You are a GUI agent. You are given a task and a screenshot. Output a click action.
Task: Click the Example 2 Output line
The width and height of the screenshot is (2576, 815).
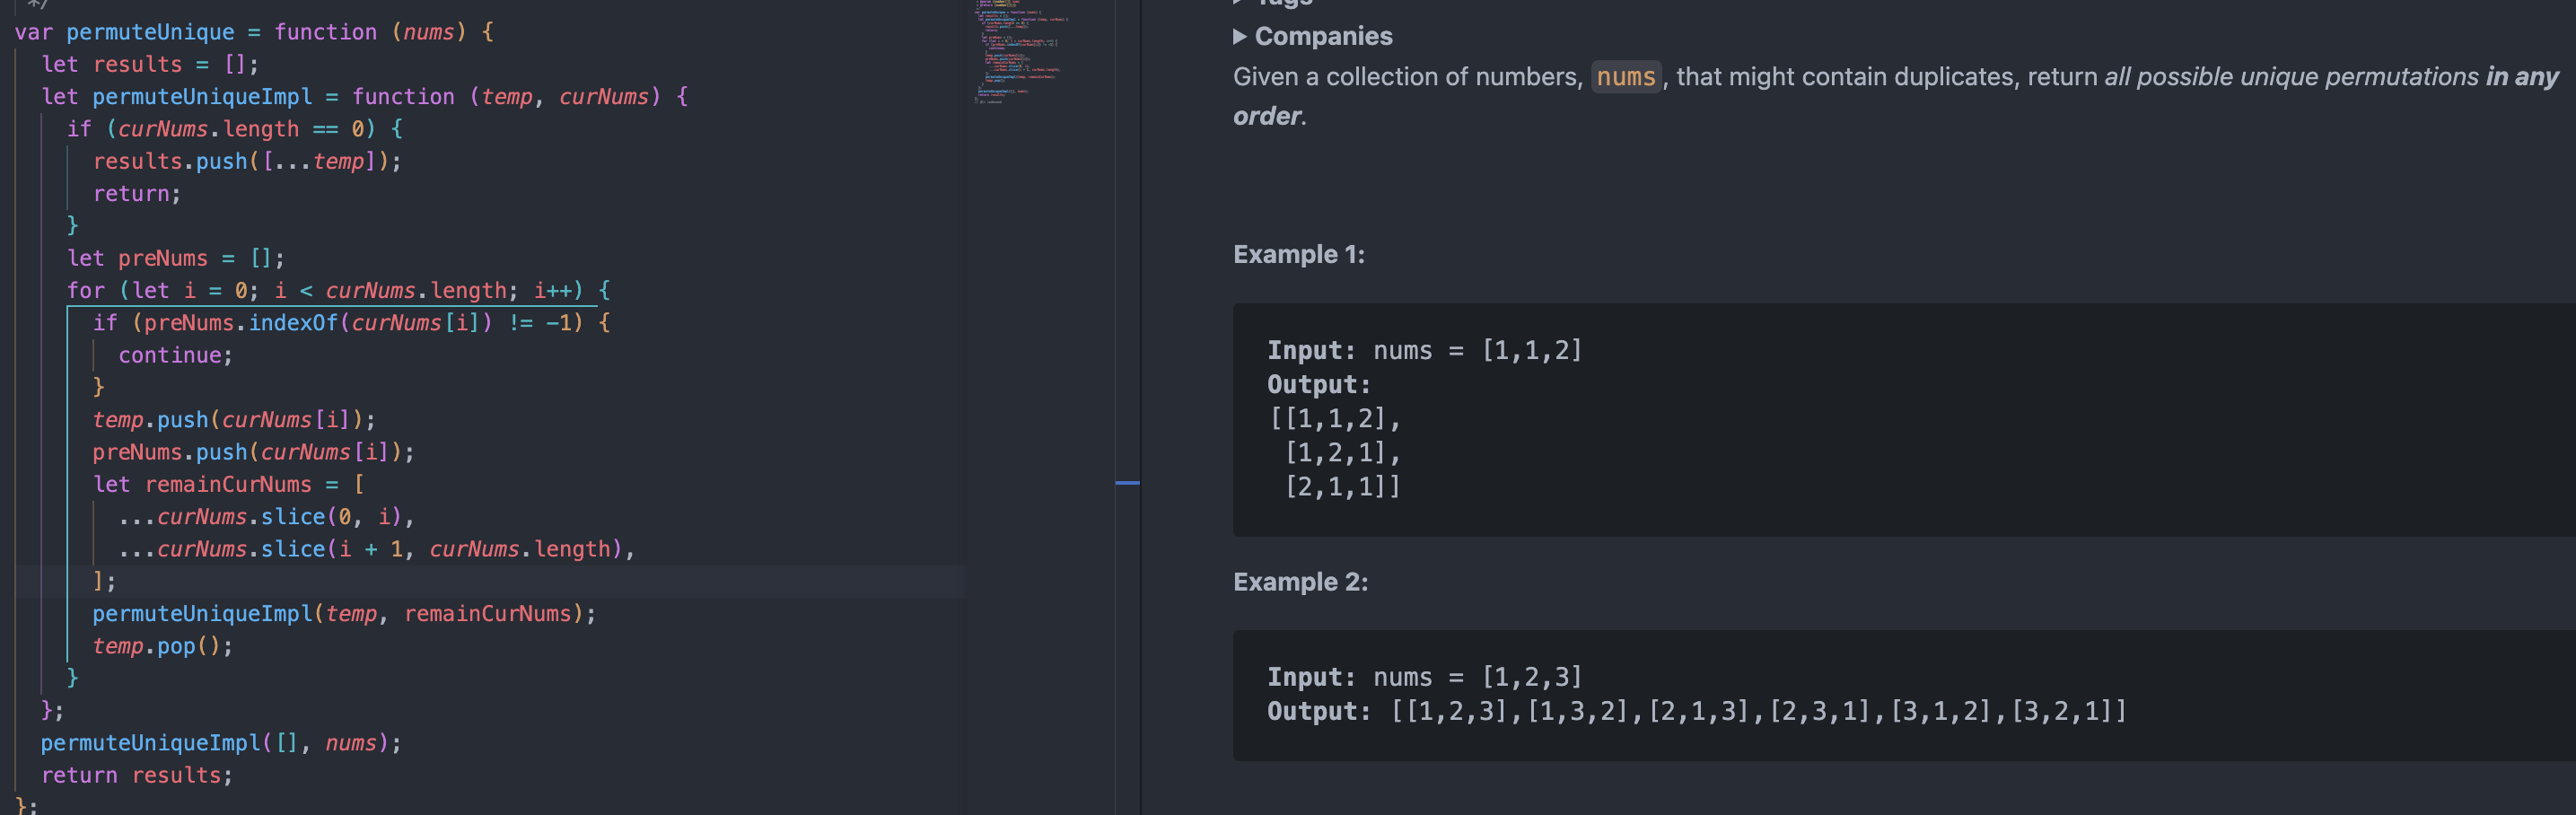[1695, 711]
